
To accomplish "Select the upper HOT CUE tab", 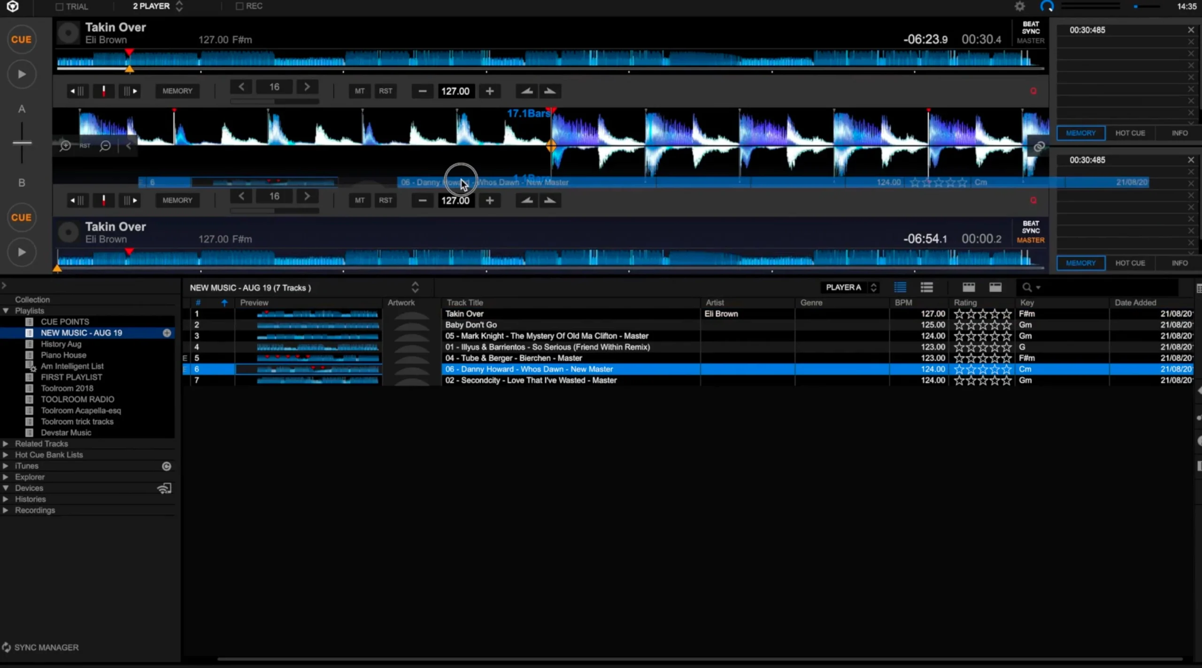I will pos(1130,133).
